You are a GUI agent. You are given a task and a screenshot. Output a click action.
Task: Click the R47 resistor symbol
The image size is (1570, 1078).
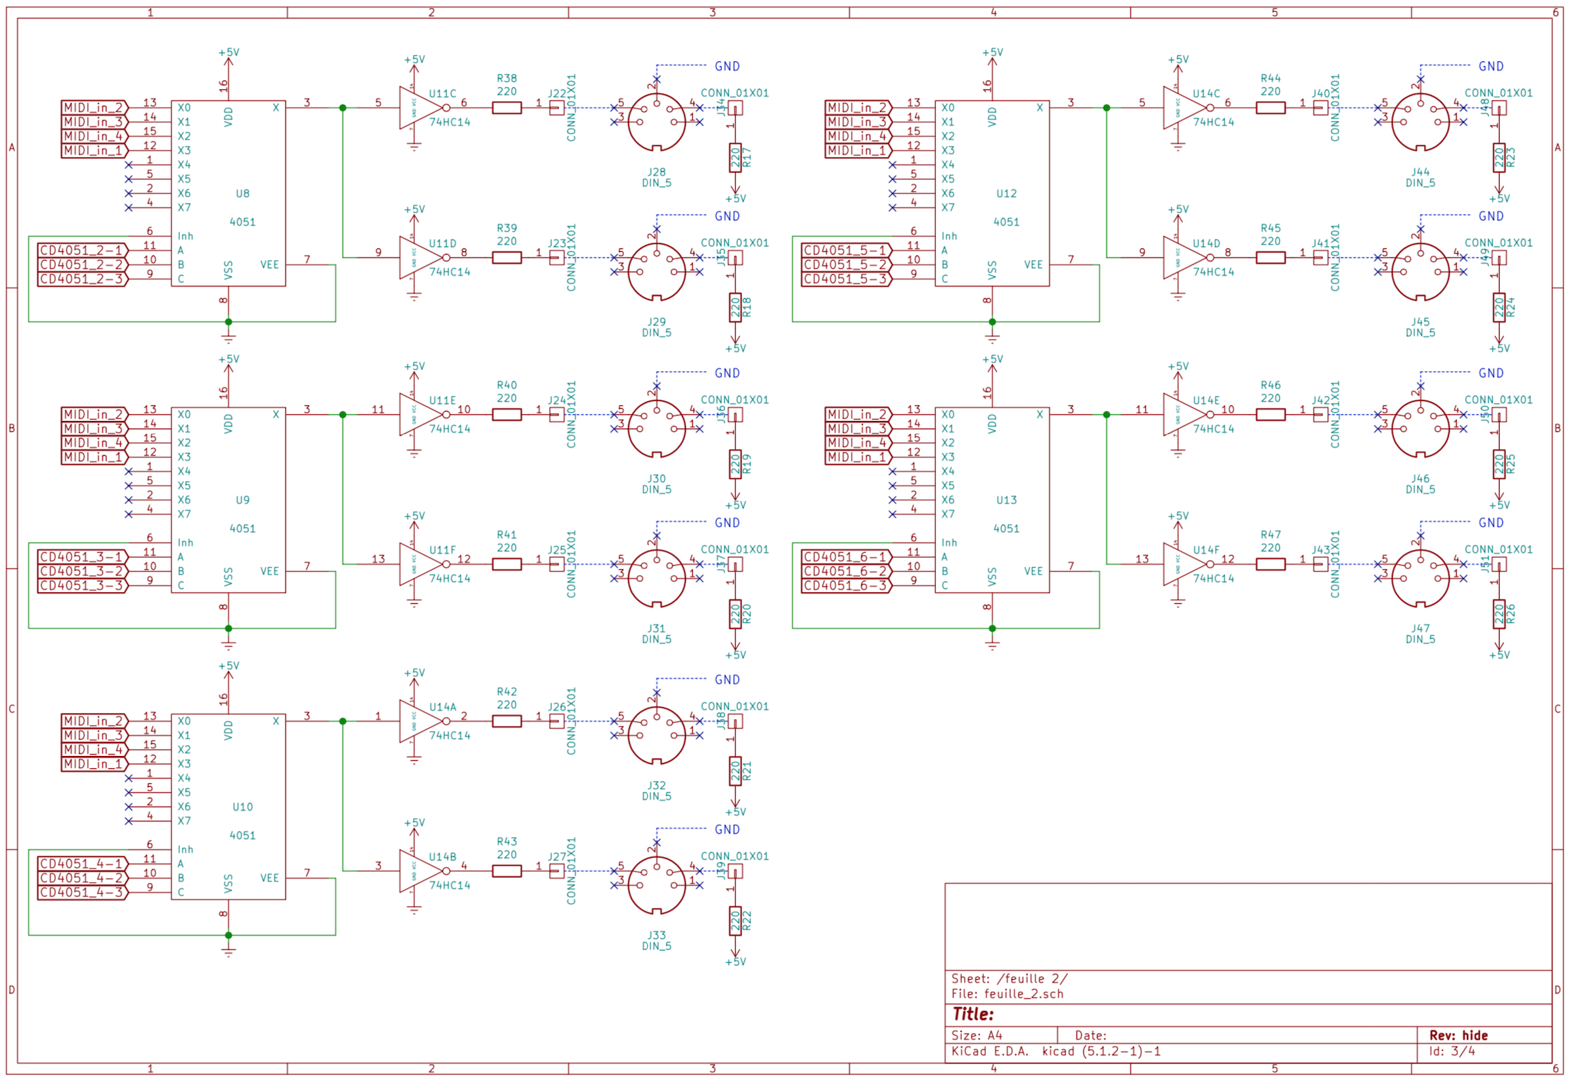click(x=1270, y=564)
